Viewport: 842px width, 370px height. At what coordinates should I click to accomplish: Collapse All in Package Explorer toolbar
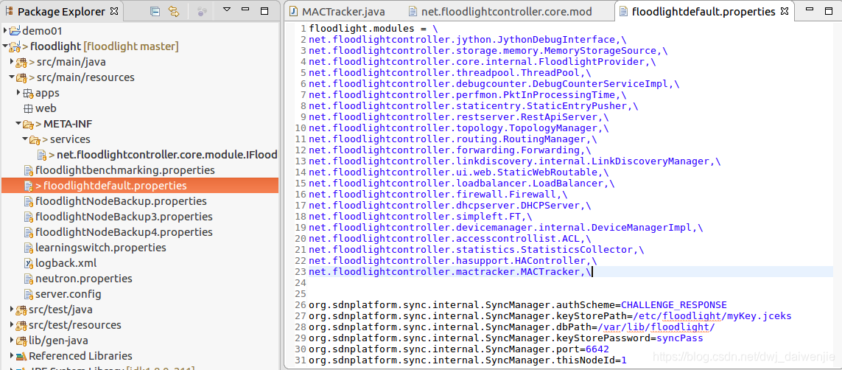pos(155,11)
